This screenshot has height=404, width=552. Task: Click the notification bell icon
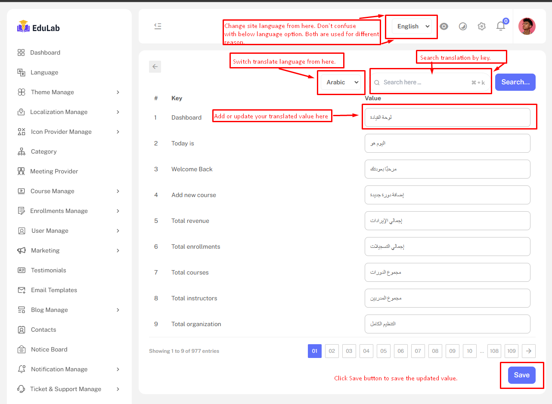click(x=500, y=26)
